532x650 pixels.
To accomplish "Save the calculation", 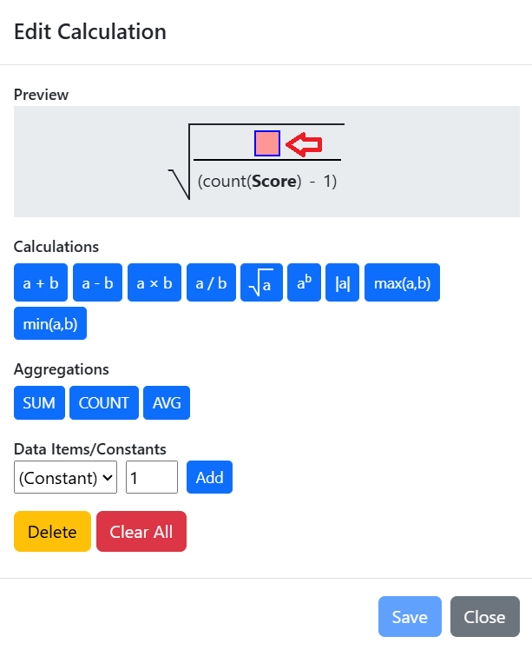I will pyautogui.click(x=410, y=616).
